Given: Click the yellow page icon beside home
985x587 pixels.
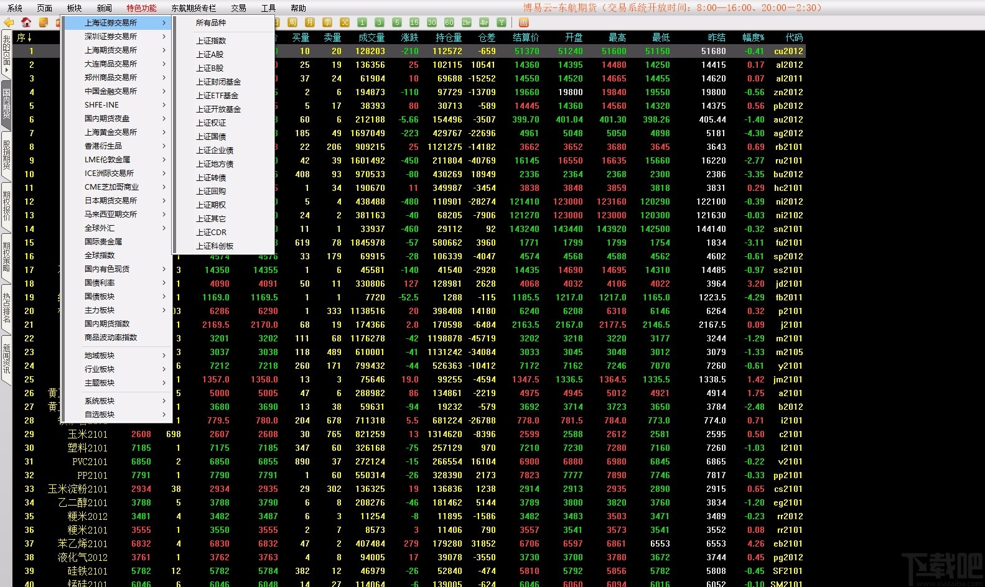Looking at the screenshot, I should [x=44, y=22].
